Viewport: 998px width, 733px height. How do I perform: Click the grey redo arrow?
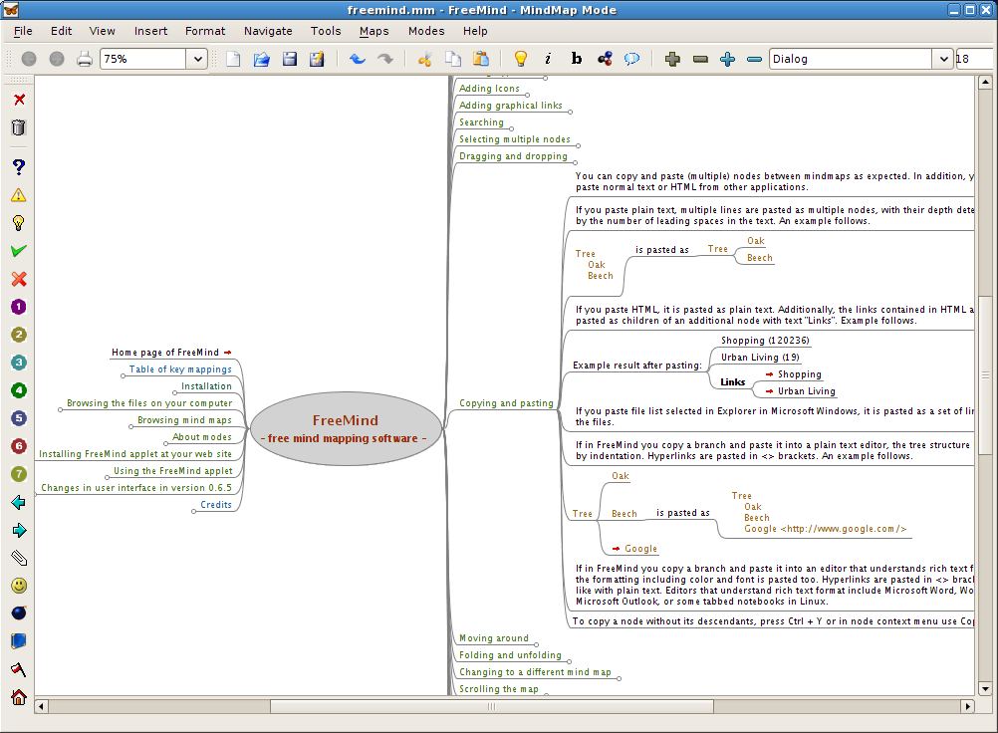point(385,59)
